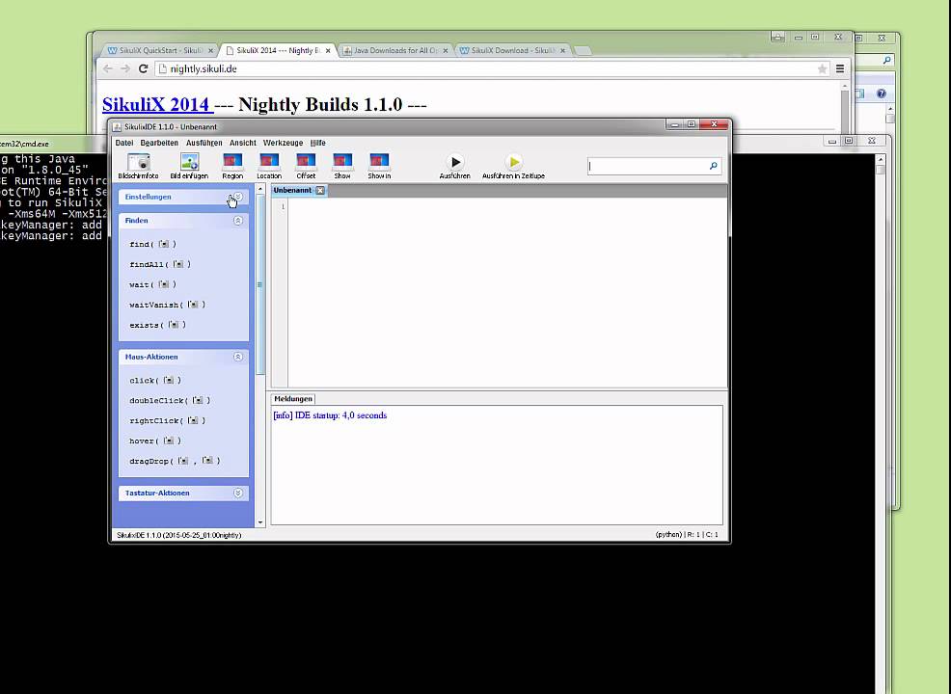Collapse the Finden panel

click(x=237, y=221)
